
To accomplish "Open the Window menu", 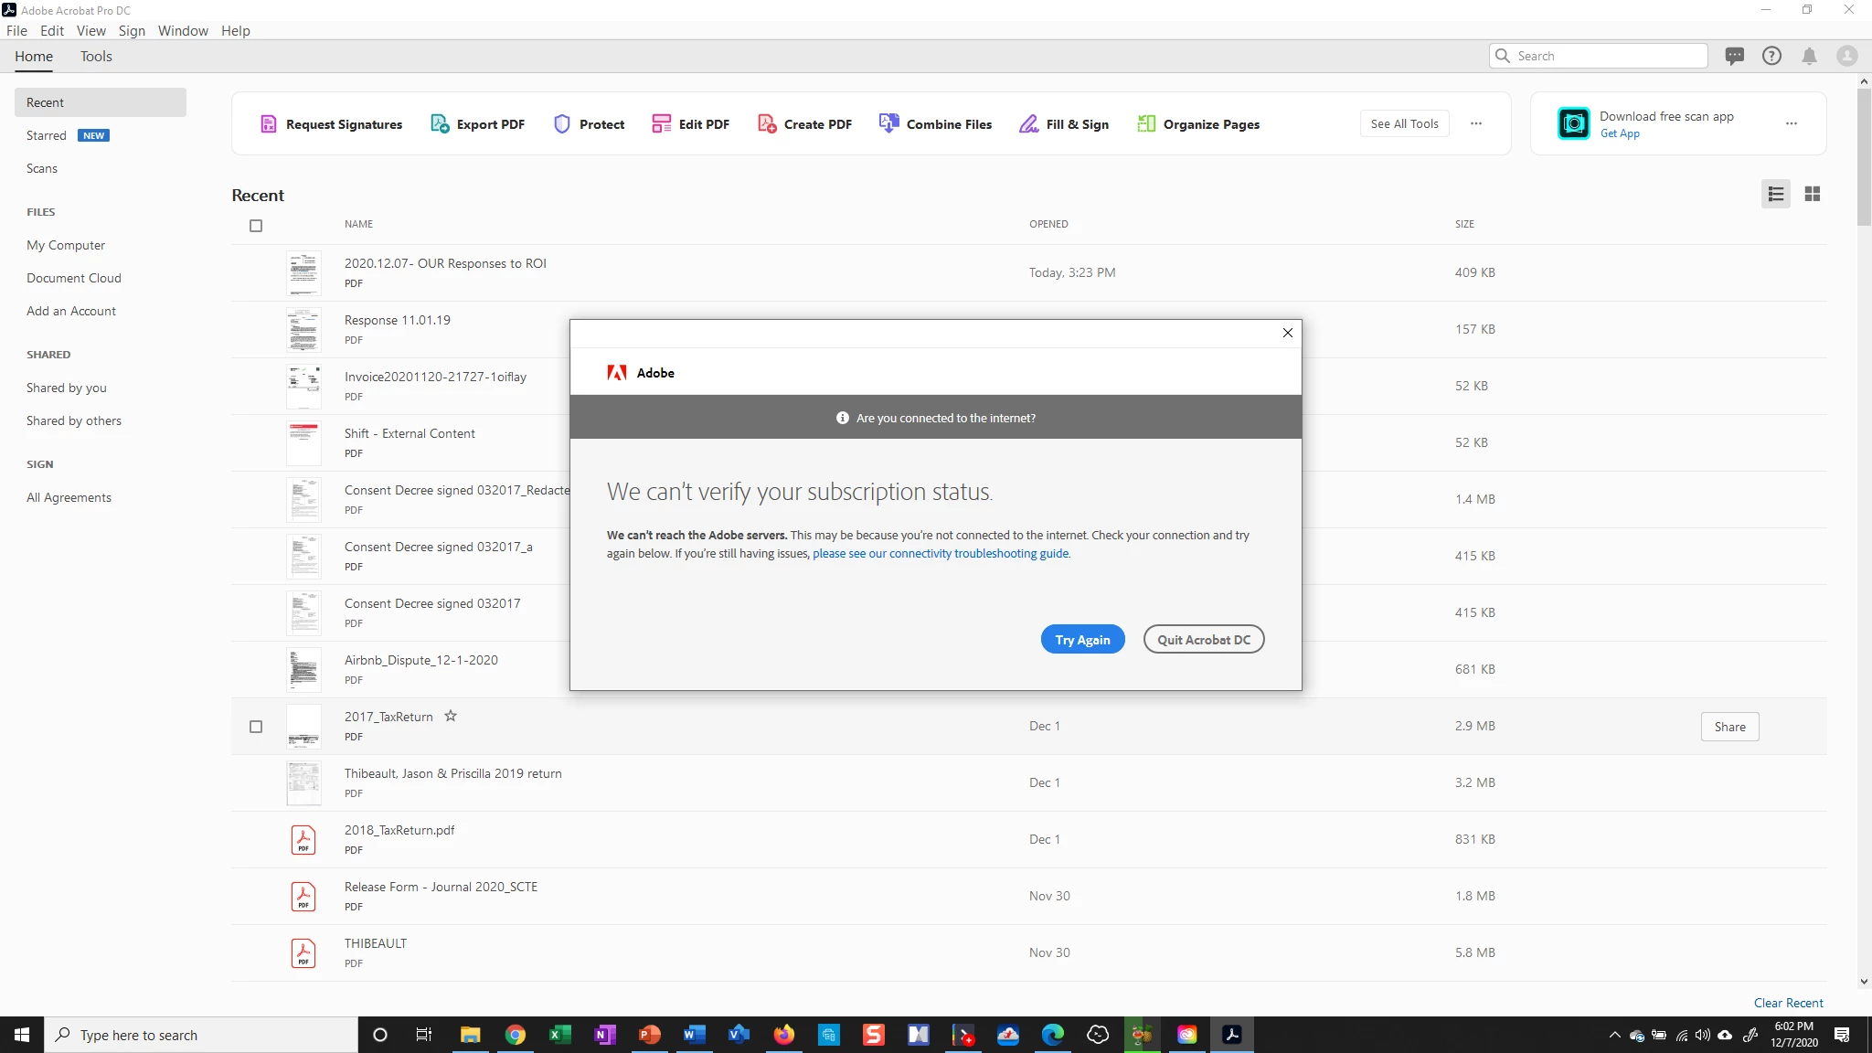I will (183, 31).
